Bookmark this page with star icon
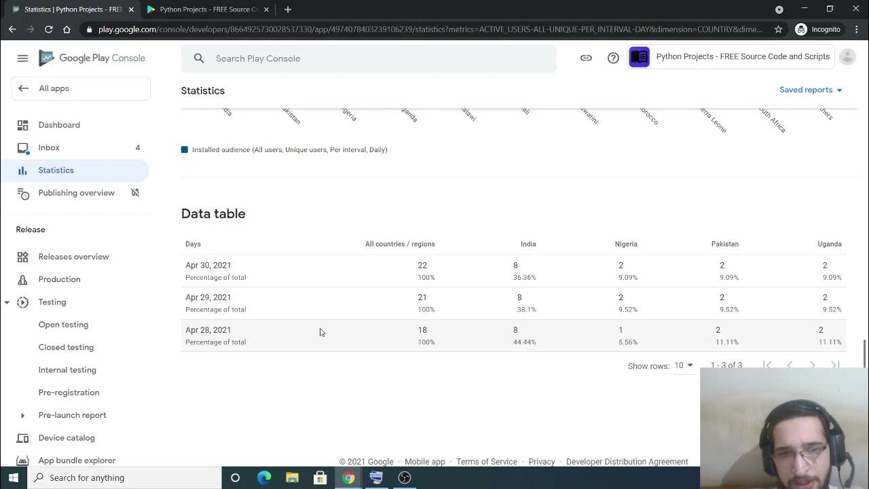Image resolution: width=869 pixels, height=489 pixels. pyautogui.click(x=778, y=29)
